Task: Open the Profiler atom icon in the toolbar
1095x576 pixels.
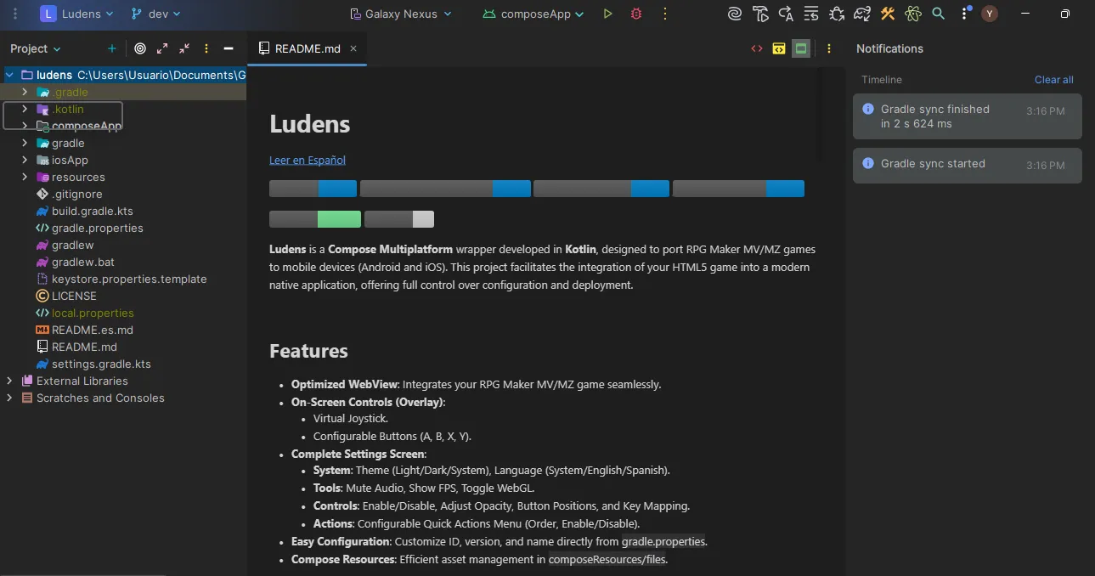Action: click(913, 14)
